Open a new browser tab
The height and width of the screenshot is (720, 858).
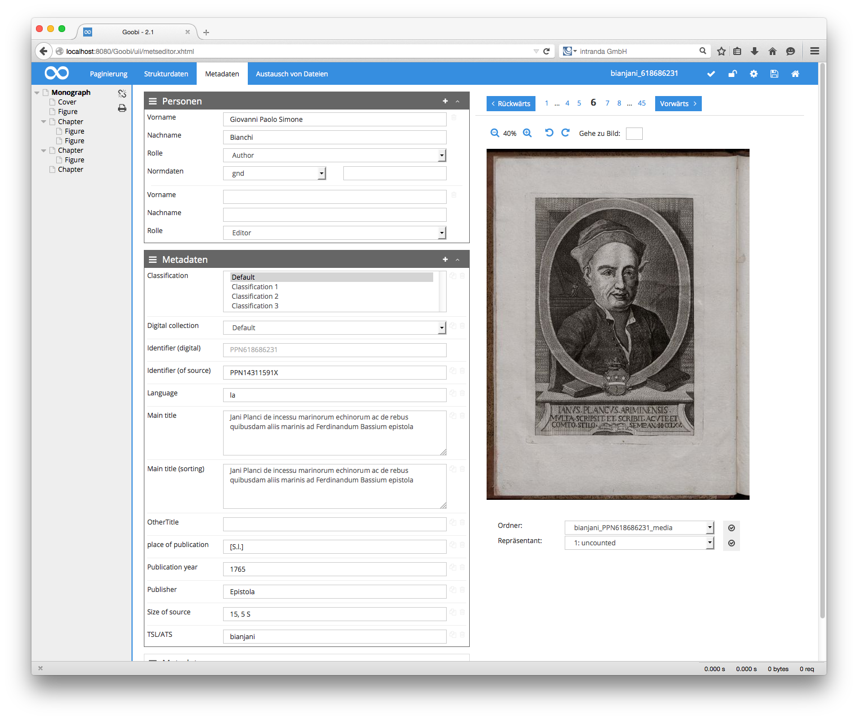tap(206, 33)
